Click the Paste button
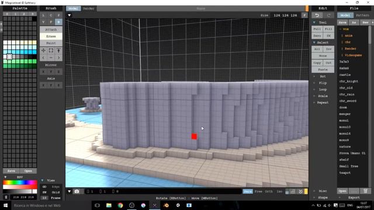The height and width of the screenshot is (210, 374). tap(323, 70)
